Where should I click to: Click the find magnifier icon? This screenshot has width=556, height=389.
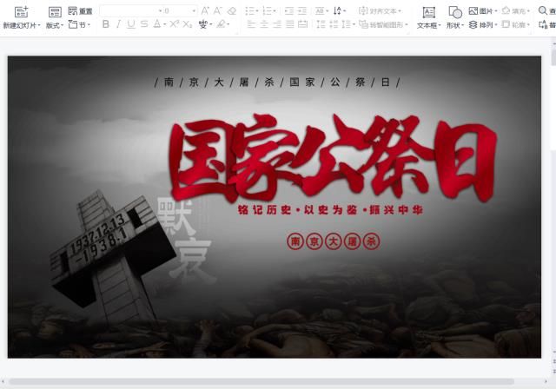tap(542, 11)
